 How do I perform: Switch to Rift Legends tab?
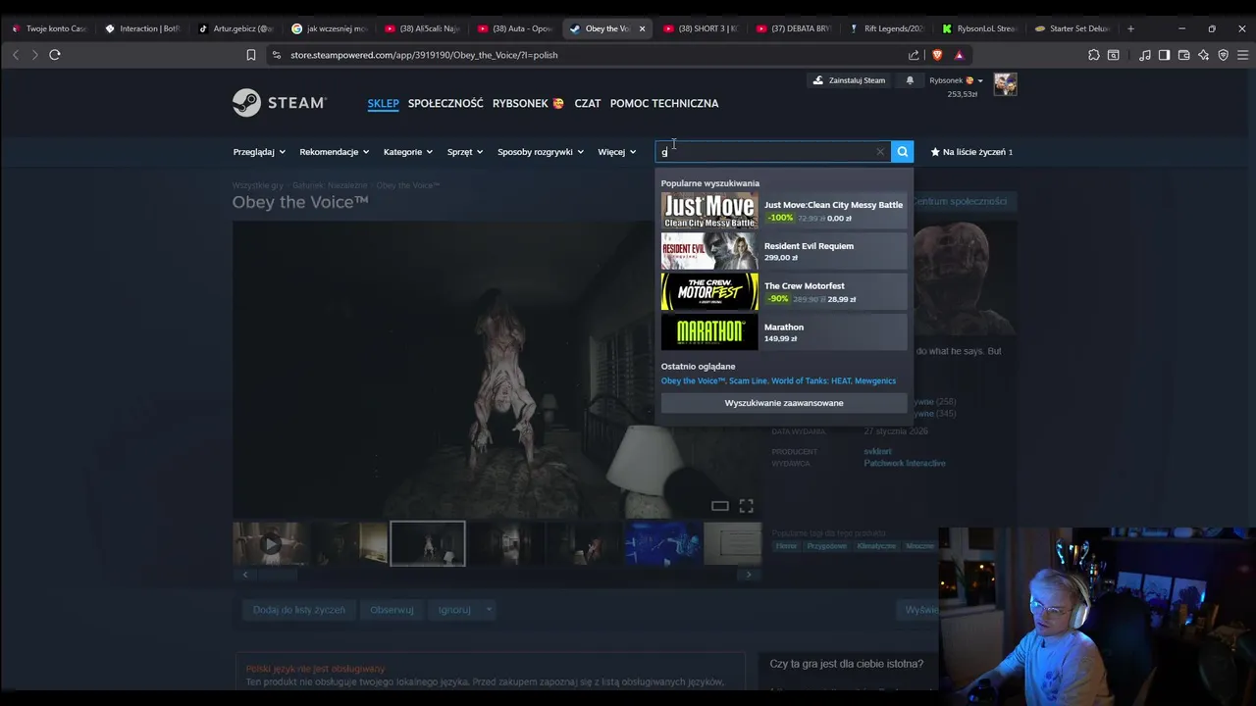pos(887,28)
